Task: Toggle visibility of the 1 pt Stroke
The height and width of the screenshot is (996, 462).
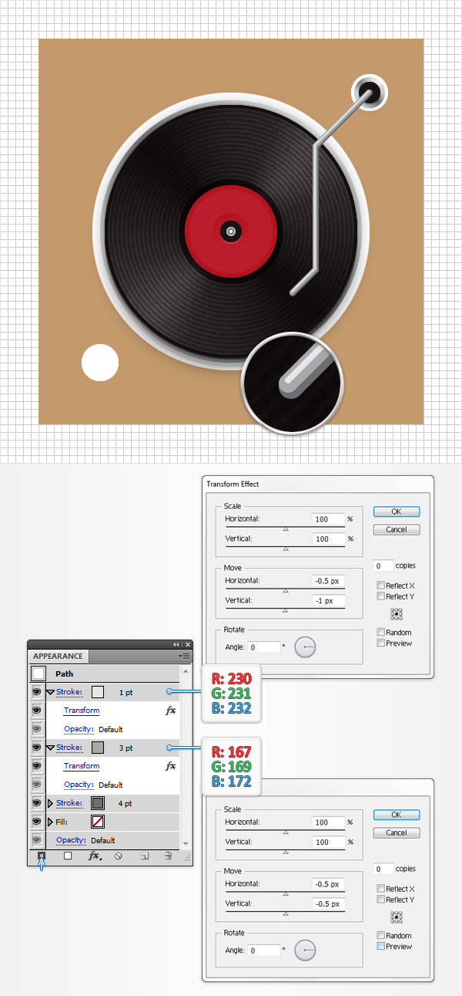Action: pos(36,692)
